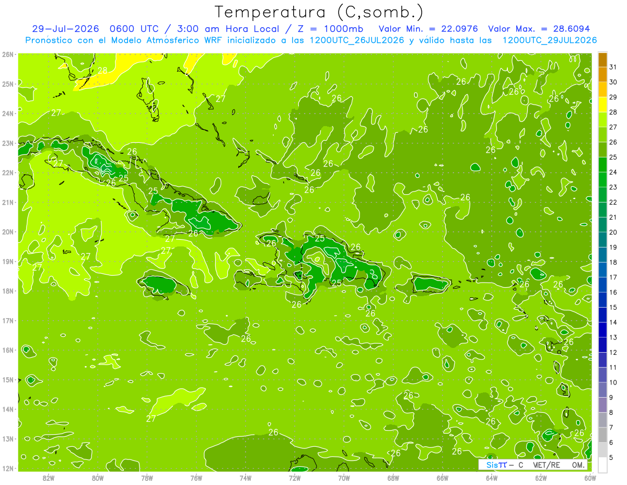
Task: Click the '60W' longitude axis label
Action: click(589, 478)
